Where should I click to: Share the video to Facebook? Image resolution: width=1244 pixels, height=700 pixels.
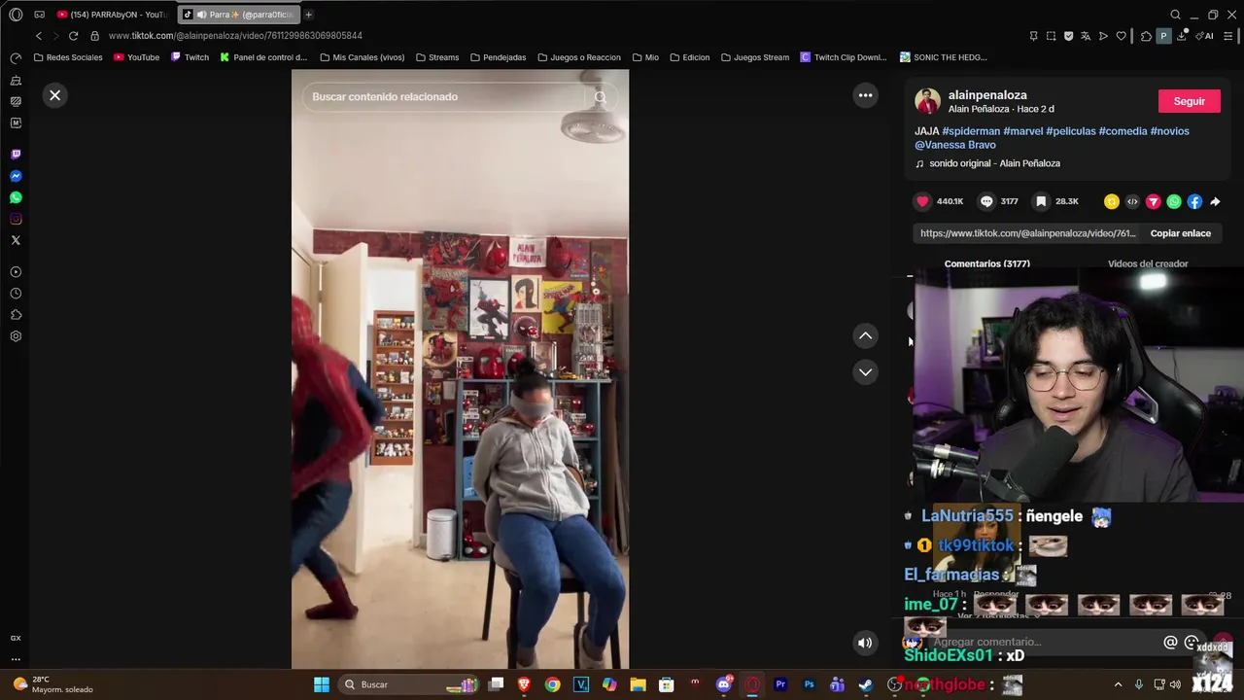coord(1194,202)
